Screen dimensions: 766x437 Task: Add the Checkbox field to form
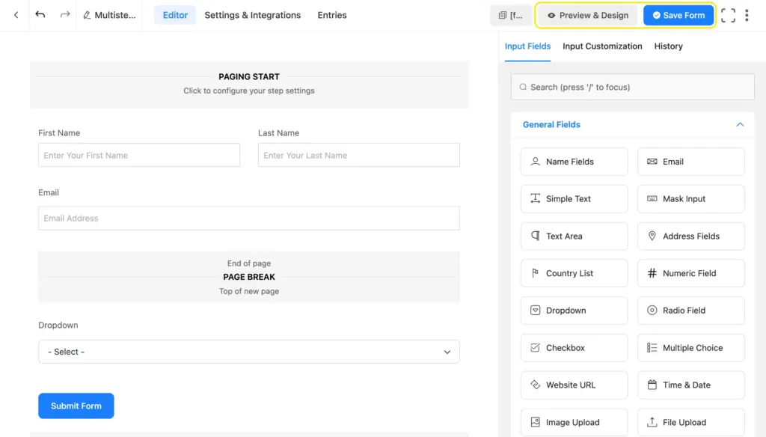tap(574, 348)
